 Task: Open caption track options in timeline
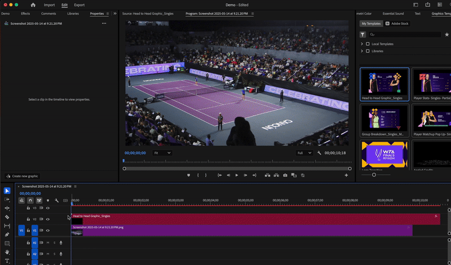(x=65, y=200)
